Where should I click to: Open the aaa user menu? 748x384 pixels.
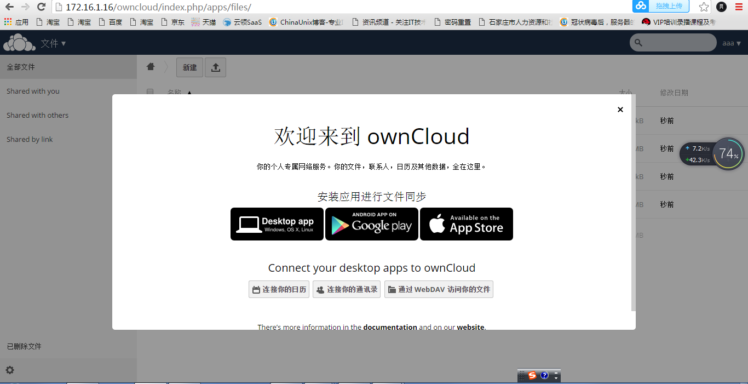732,43
